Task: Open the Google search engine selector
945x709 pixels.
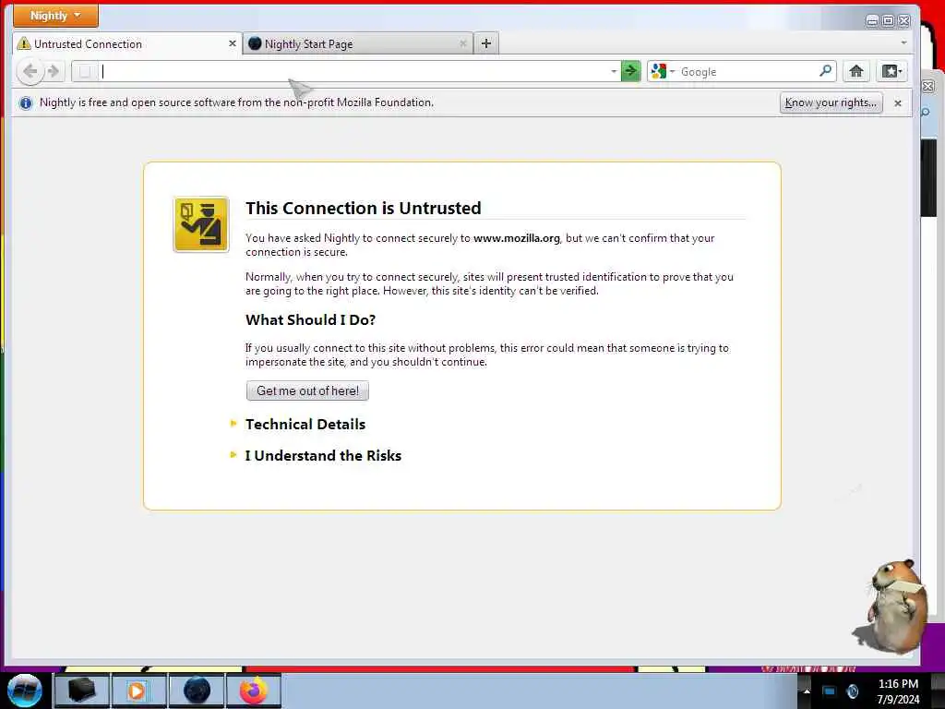Action: point(663,72)
